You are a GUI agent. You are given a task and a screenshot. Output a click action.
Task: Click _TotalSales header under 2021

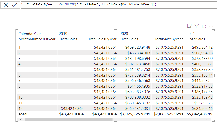[x=196, y=39]
